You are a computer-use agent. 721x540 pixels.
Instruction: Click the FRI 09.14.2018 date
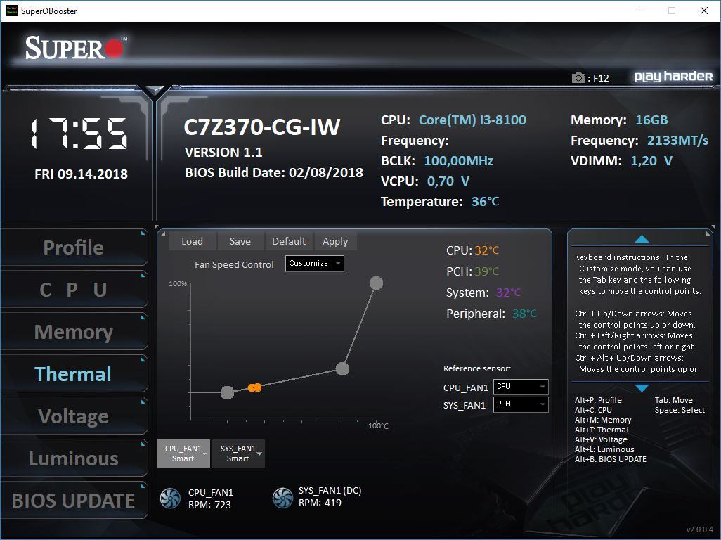(82, 174)
